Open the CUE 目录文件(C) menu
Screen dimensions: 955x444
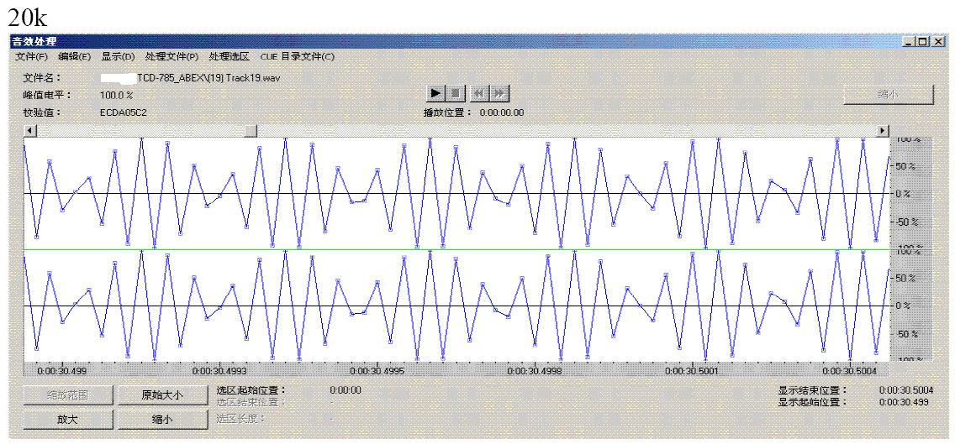[x=297, y=57]
